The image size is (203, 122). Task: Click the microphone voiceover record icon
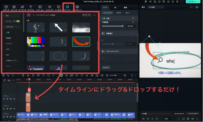87,75
